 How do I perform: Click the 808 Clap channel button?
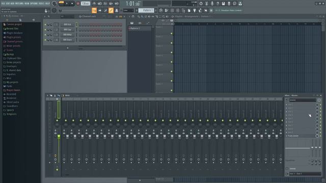[x=67, y=29]
